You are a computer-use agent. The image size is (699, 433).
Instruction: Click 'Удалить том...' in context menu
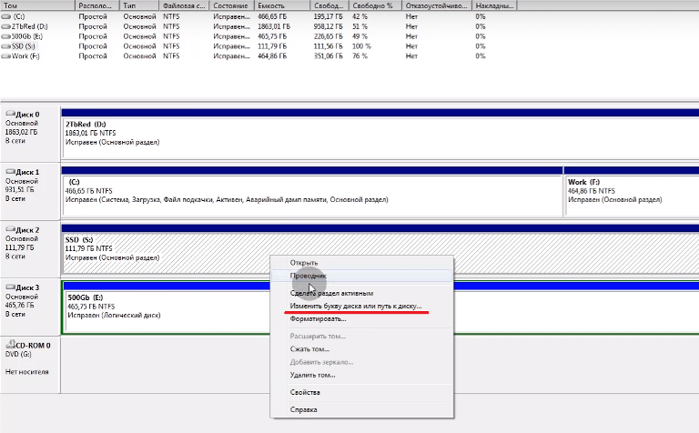pos(312,374)
